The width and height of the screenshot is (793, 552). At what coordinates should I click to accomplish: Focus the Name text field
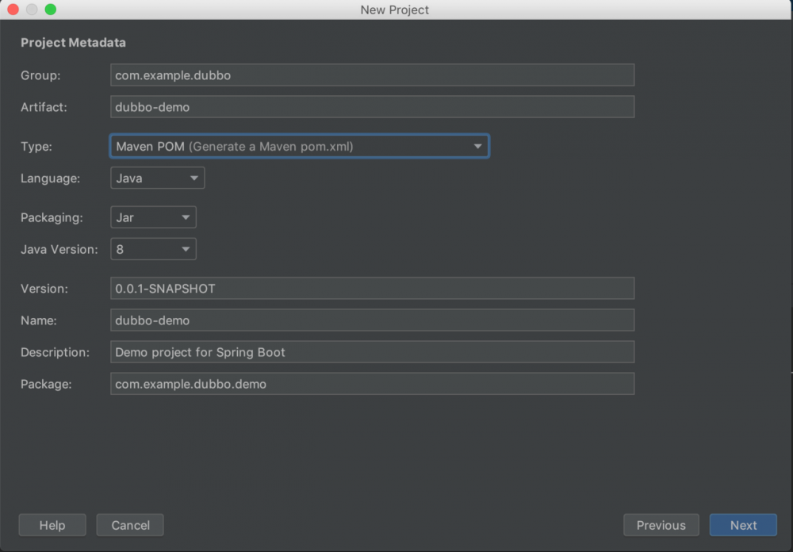(372, 320)
